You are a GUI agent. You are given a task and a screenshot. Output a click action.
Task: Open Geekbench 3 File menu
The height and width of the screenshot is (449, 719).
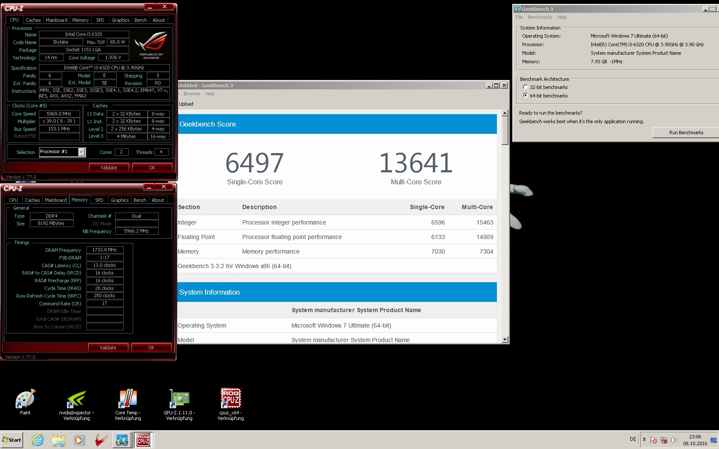point(519,18)
